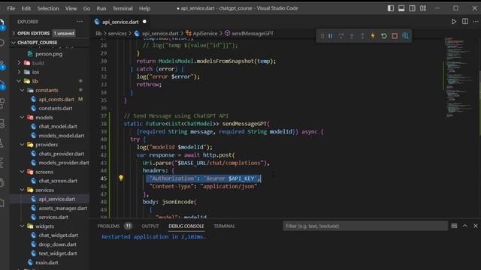Open the Run menu
The height and width of the screenshot is (270, 481).
(101, 8)
